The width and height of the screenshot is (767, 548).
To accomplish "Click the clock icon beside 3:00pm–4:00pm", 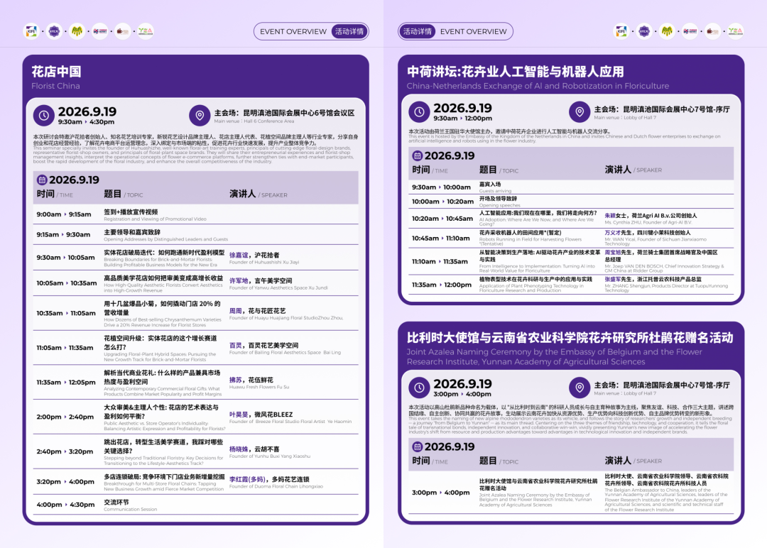I will [419, 388].
